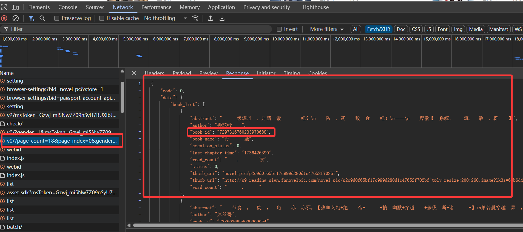
Task: Click the 5,000,000 ms timeline marker
Action: coord(135,39)
